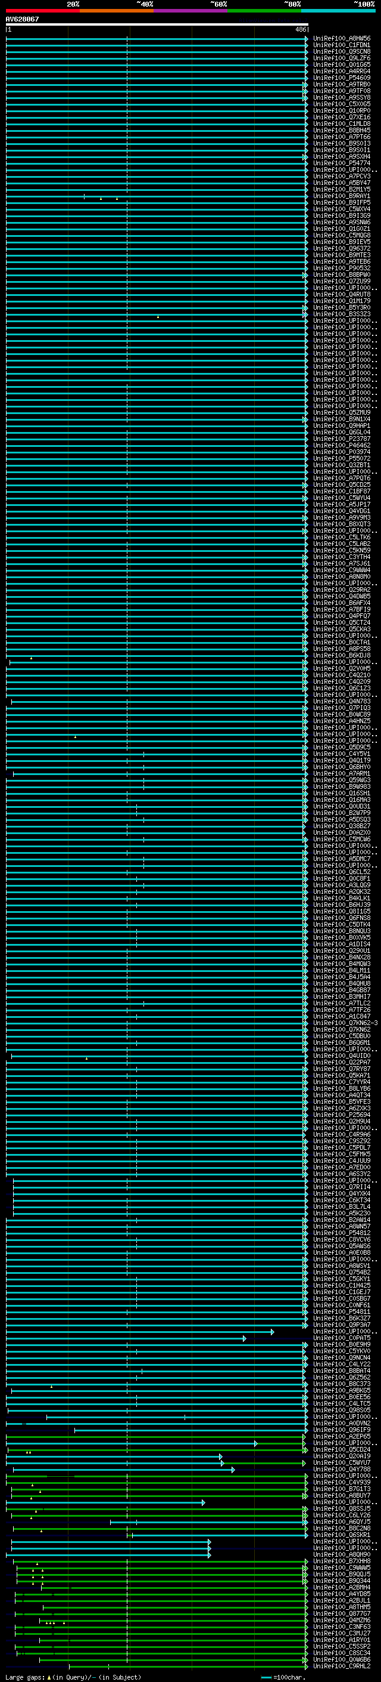Click UniRef100_P23787 label
381x1682 pixels.
(x=342, y=439)
